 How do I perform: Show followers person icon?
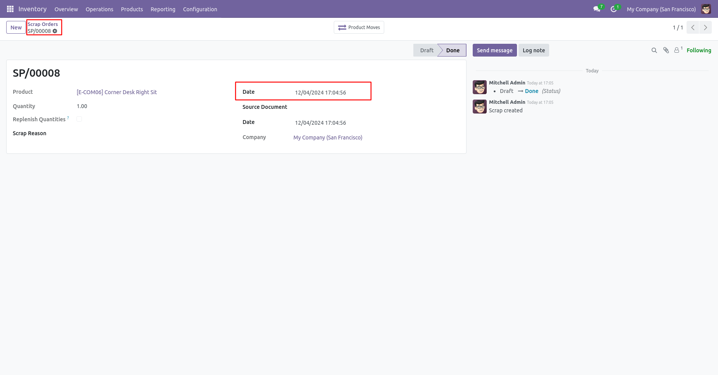677,50
